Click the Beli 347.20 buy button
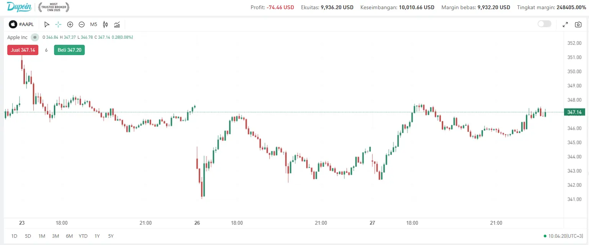The height and width of the screenshot is (245, 589). (x=69, y=50)
